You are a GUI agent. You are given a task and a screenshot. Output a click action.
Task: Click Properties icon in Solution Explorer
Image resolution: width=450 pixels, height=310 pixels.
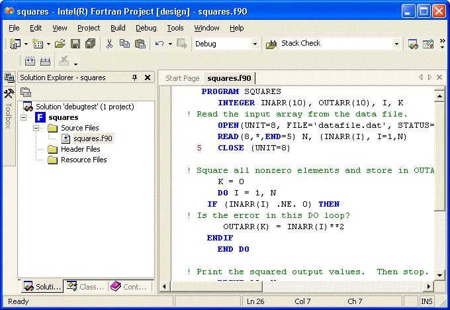click(26, 92)
